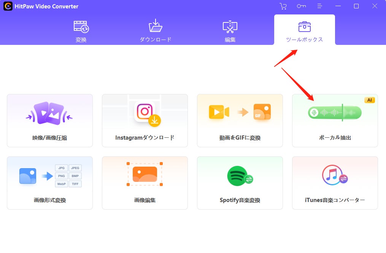Click the image format conversion icon
Screen dimensions: 386x253
(x=51, y=176)
